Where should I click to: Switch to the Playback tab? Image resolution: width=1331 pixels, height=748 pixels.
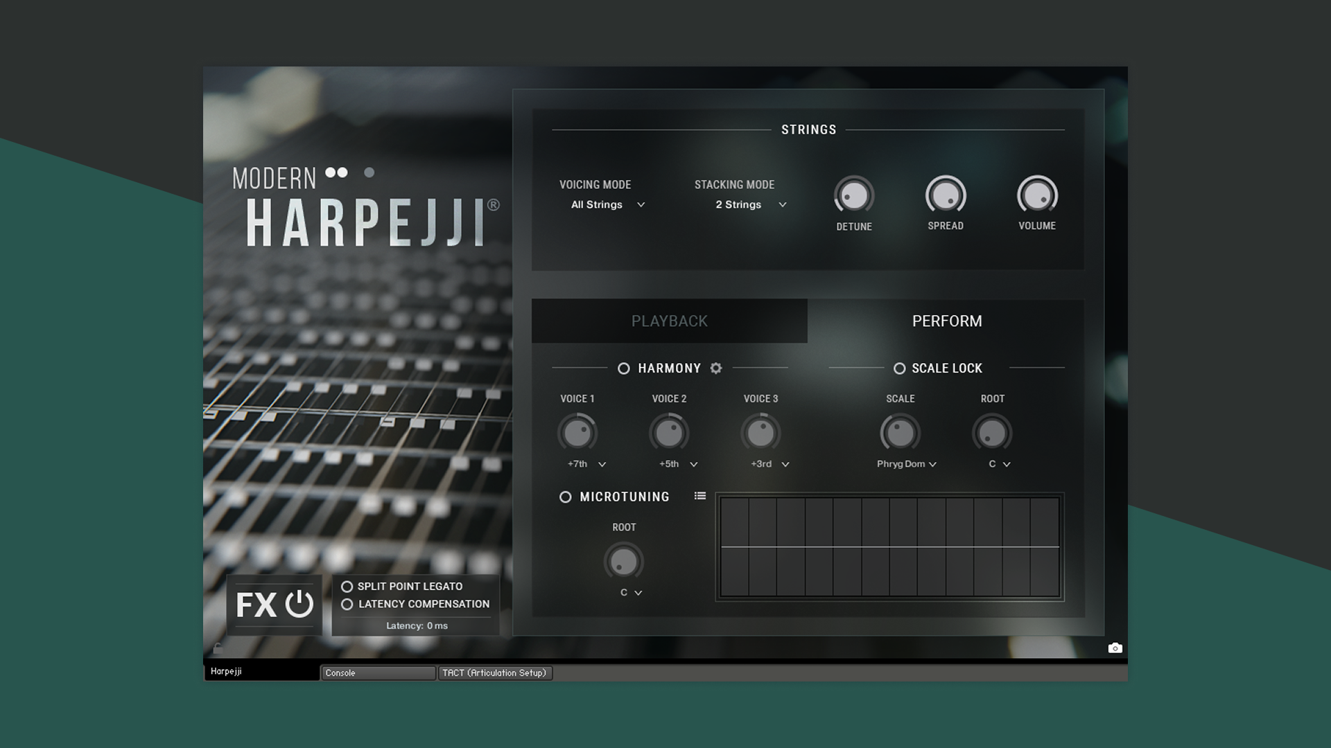tap(668, 321)
